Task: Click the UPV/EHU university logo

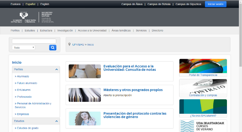Action: [23, 17]
